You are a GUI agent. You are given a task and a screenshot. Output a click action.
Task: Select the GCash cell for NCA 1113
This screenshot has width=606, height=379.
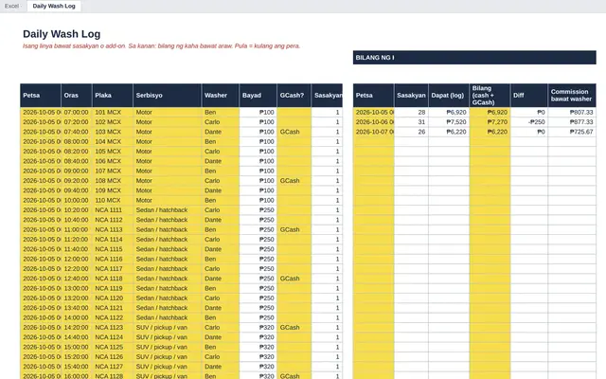click(294, 229)
